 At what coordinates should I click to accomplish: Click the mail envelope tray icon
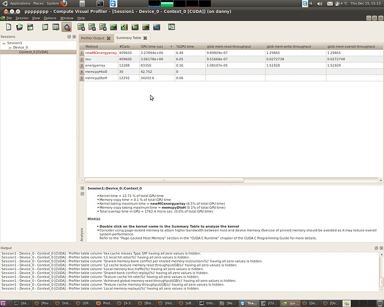pos(330,4)
